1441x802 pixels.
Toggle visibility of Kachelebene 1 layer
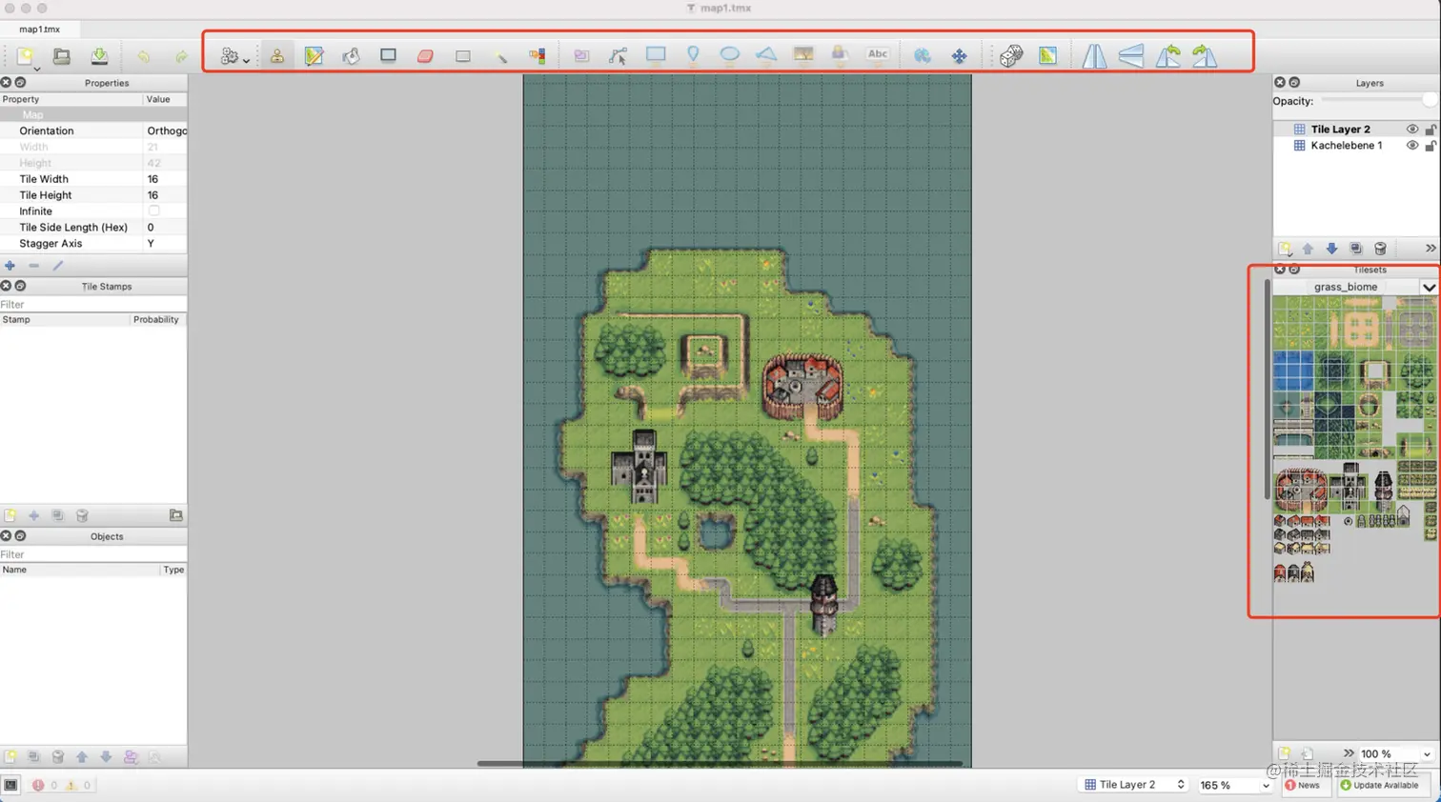[1412, 146]
